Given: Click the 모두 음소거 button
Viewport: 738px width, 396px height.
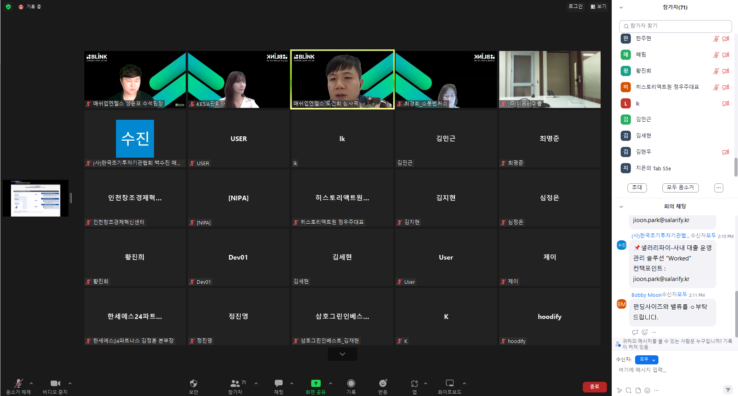Looking at the screenshot, I should coord(680,188).
